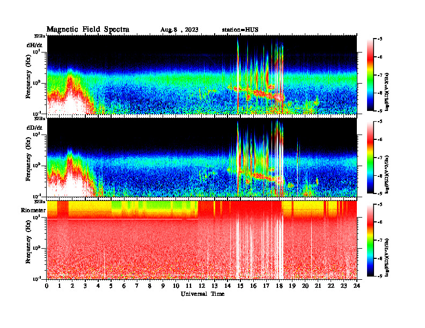Click the "-5" tick of the dH/dt color bar
425x328 pixels.
click(x=380, y=39)
